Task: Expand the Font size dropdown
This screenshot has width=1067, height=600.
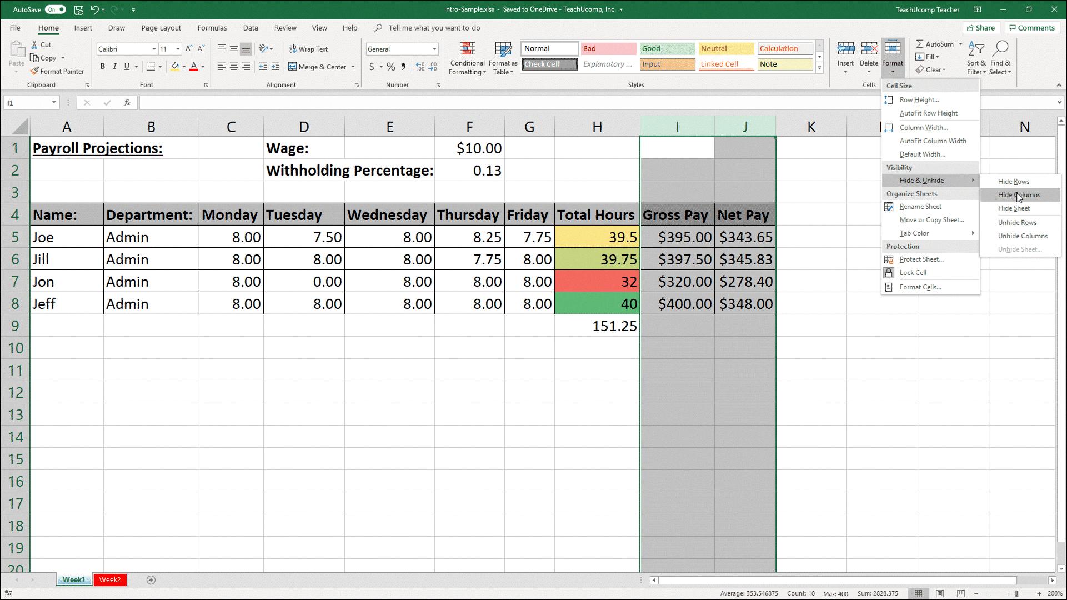Action: pyautogui.click(x=177, y=49)
